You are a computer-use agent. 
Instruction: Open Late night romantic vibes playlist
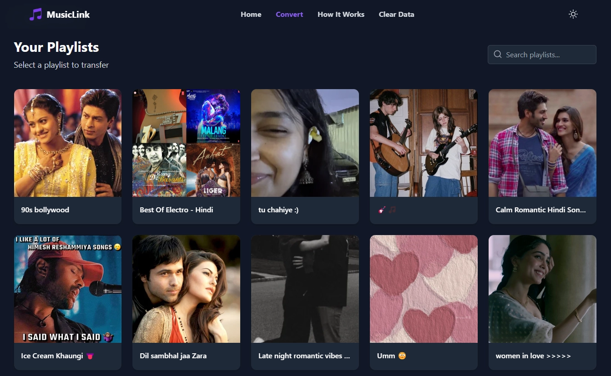305,289
